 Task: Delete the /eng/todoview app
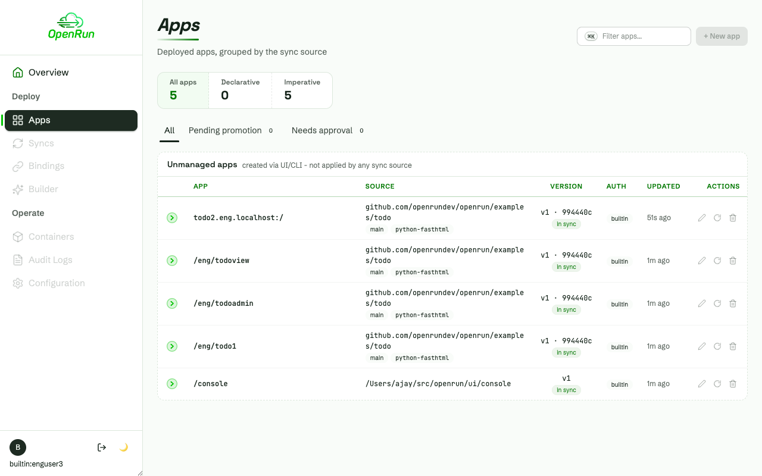(733, 261)
